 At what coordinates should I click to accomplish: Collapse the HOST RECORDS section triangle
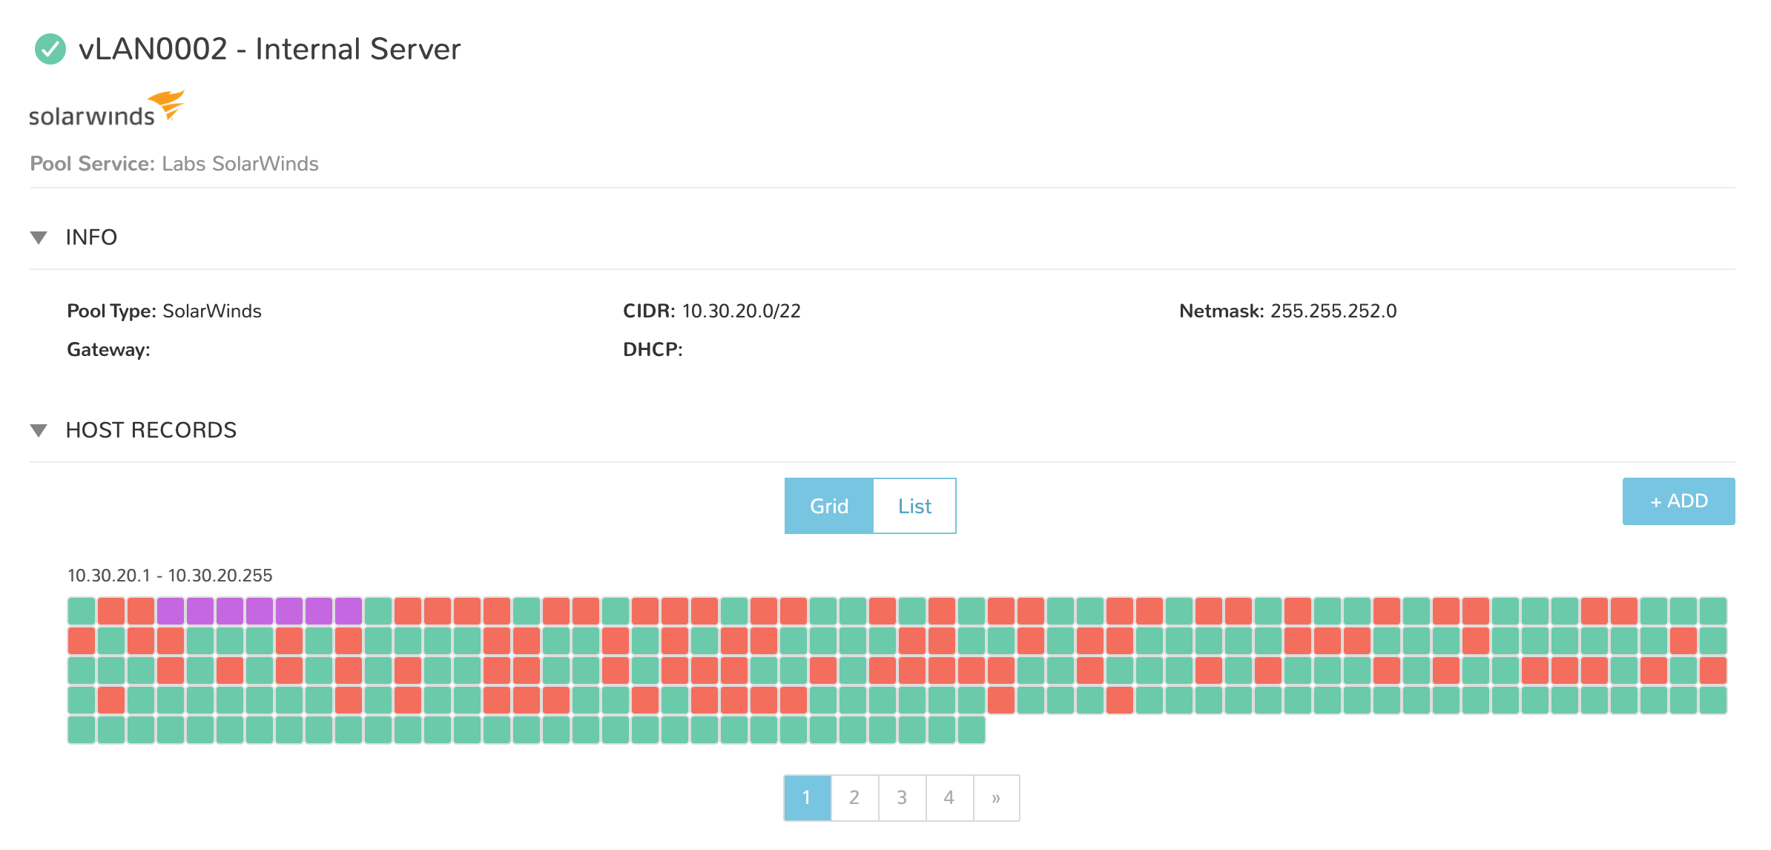tap(39, 430)
